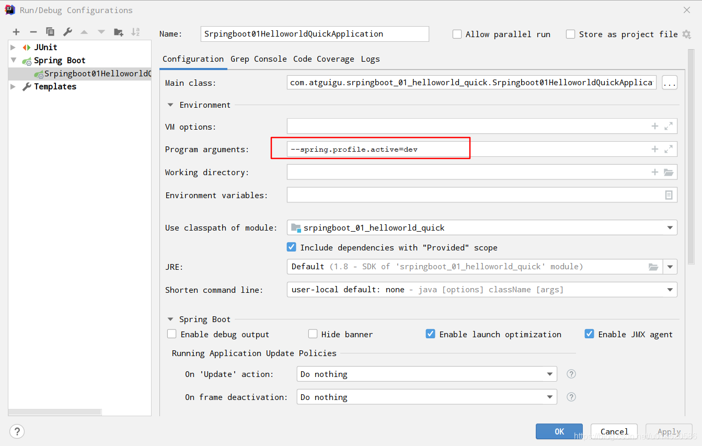Switch to Configuration tab

pyautogui.click(x=193, y=59)
